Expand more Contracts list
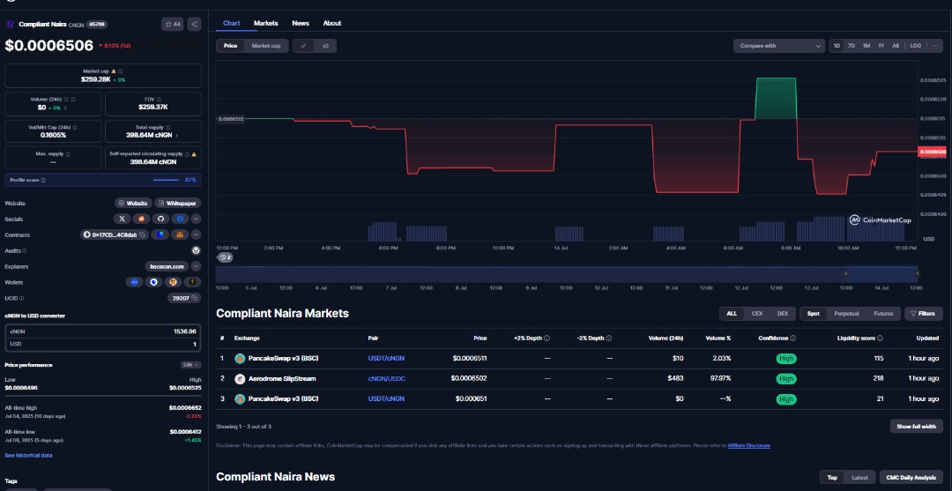 [196, 234]
